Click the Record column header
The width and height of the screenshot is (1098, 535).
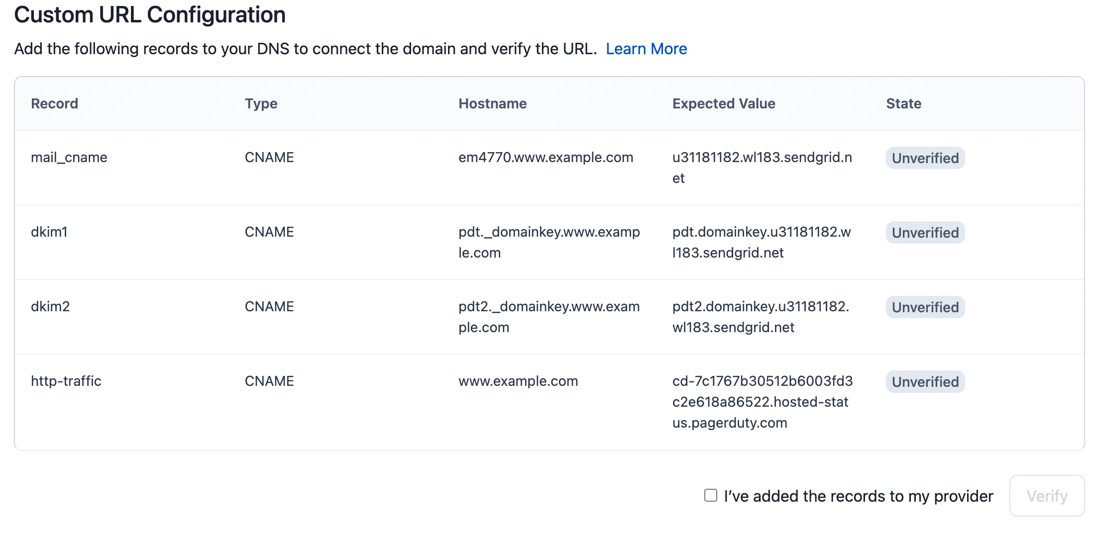click(54, 103)
